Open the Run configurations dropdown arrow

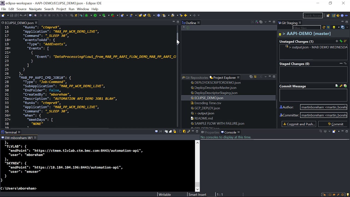click(100, 15)
